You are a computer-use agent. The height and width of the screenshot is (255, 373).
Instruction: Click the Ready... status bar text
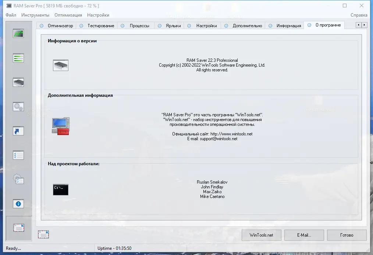click(x=13, y=248)
